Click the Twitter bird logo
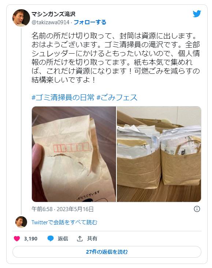The width and height of the screenshot is (212, 268). click(x=197, y=14)
